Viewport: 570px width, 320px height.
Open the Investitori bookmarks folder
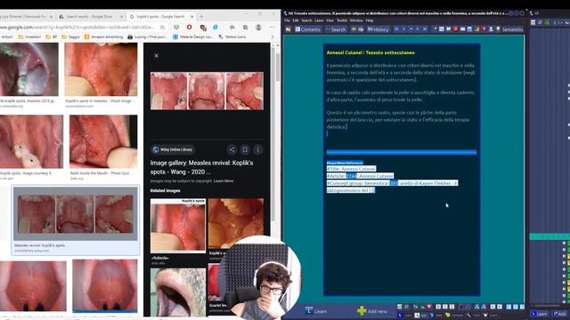[x=29, y=36]
